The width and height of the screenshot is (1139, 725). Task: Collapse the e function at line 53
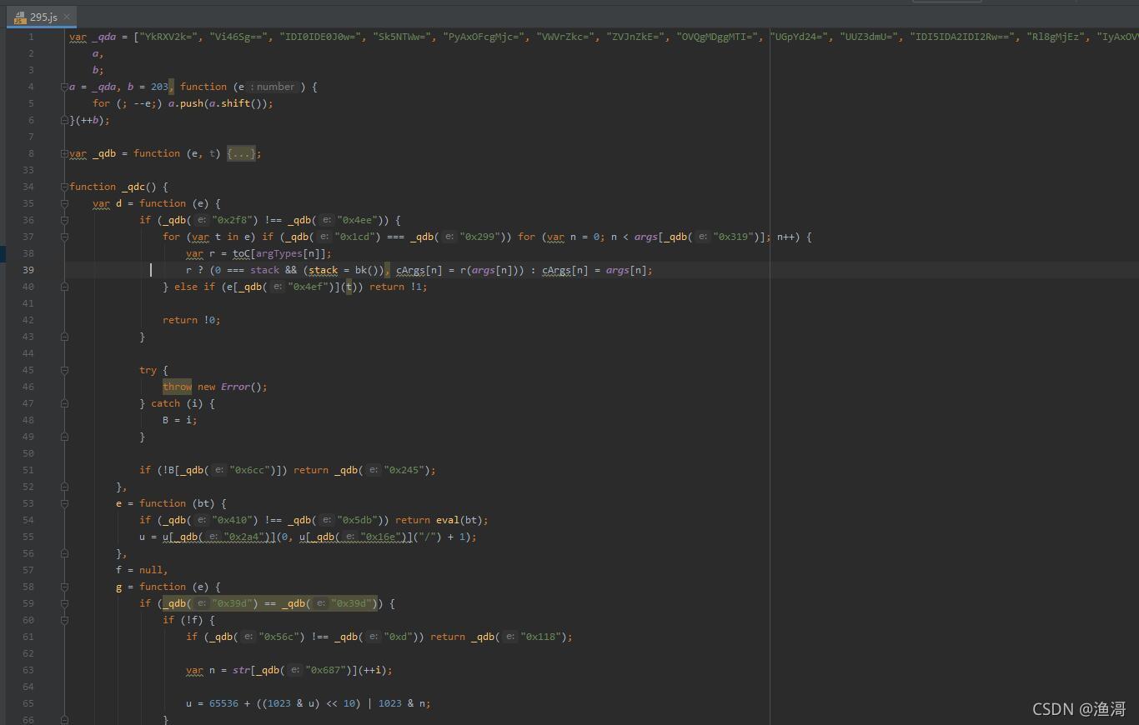pyautogui.click(x=64, y=503)
